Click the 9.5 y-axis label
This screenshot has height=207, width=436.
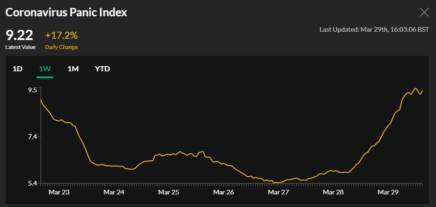tap(32, 90)
